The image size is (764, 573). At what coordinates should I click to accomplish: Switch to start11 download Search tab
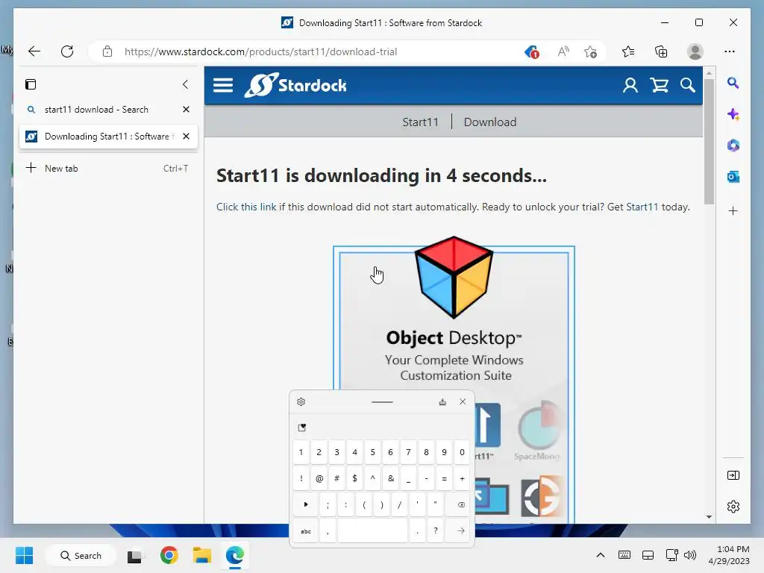click(x=96, y=110)
